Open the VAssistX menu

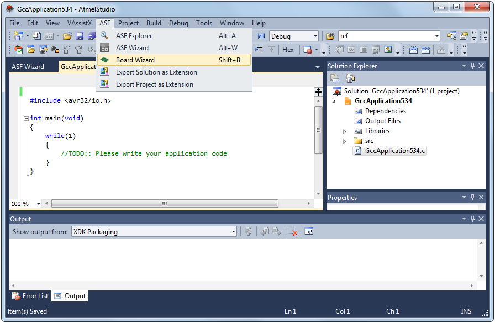(x=79, y=23)
